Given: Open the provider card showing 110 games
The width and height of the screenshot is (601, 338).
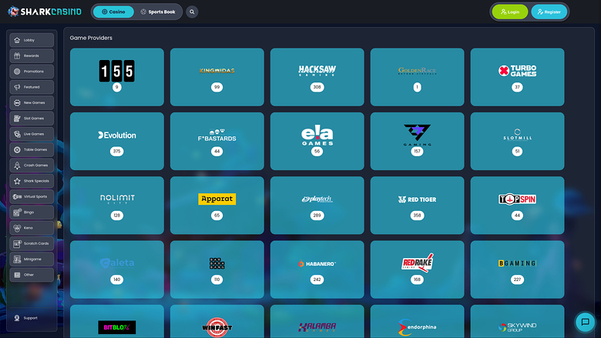Looking at the screenshot, I should (217, 269).
